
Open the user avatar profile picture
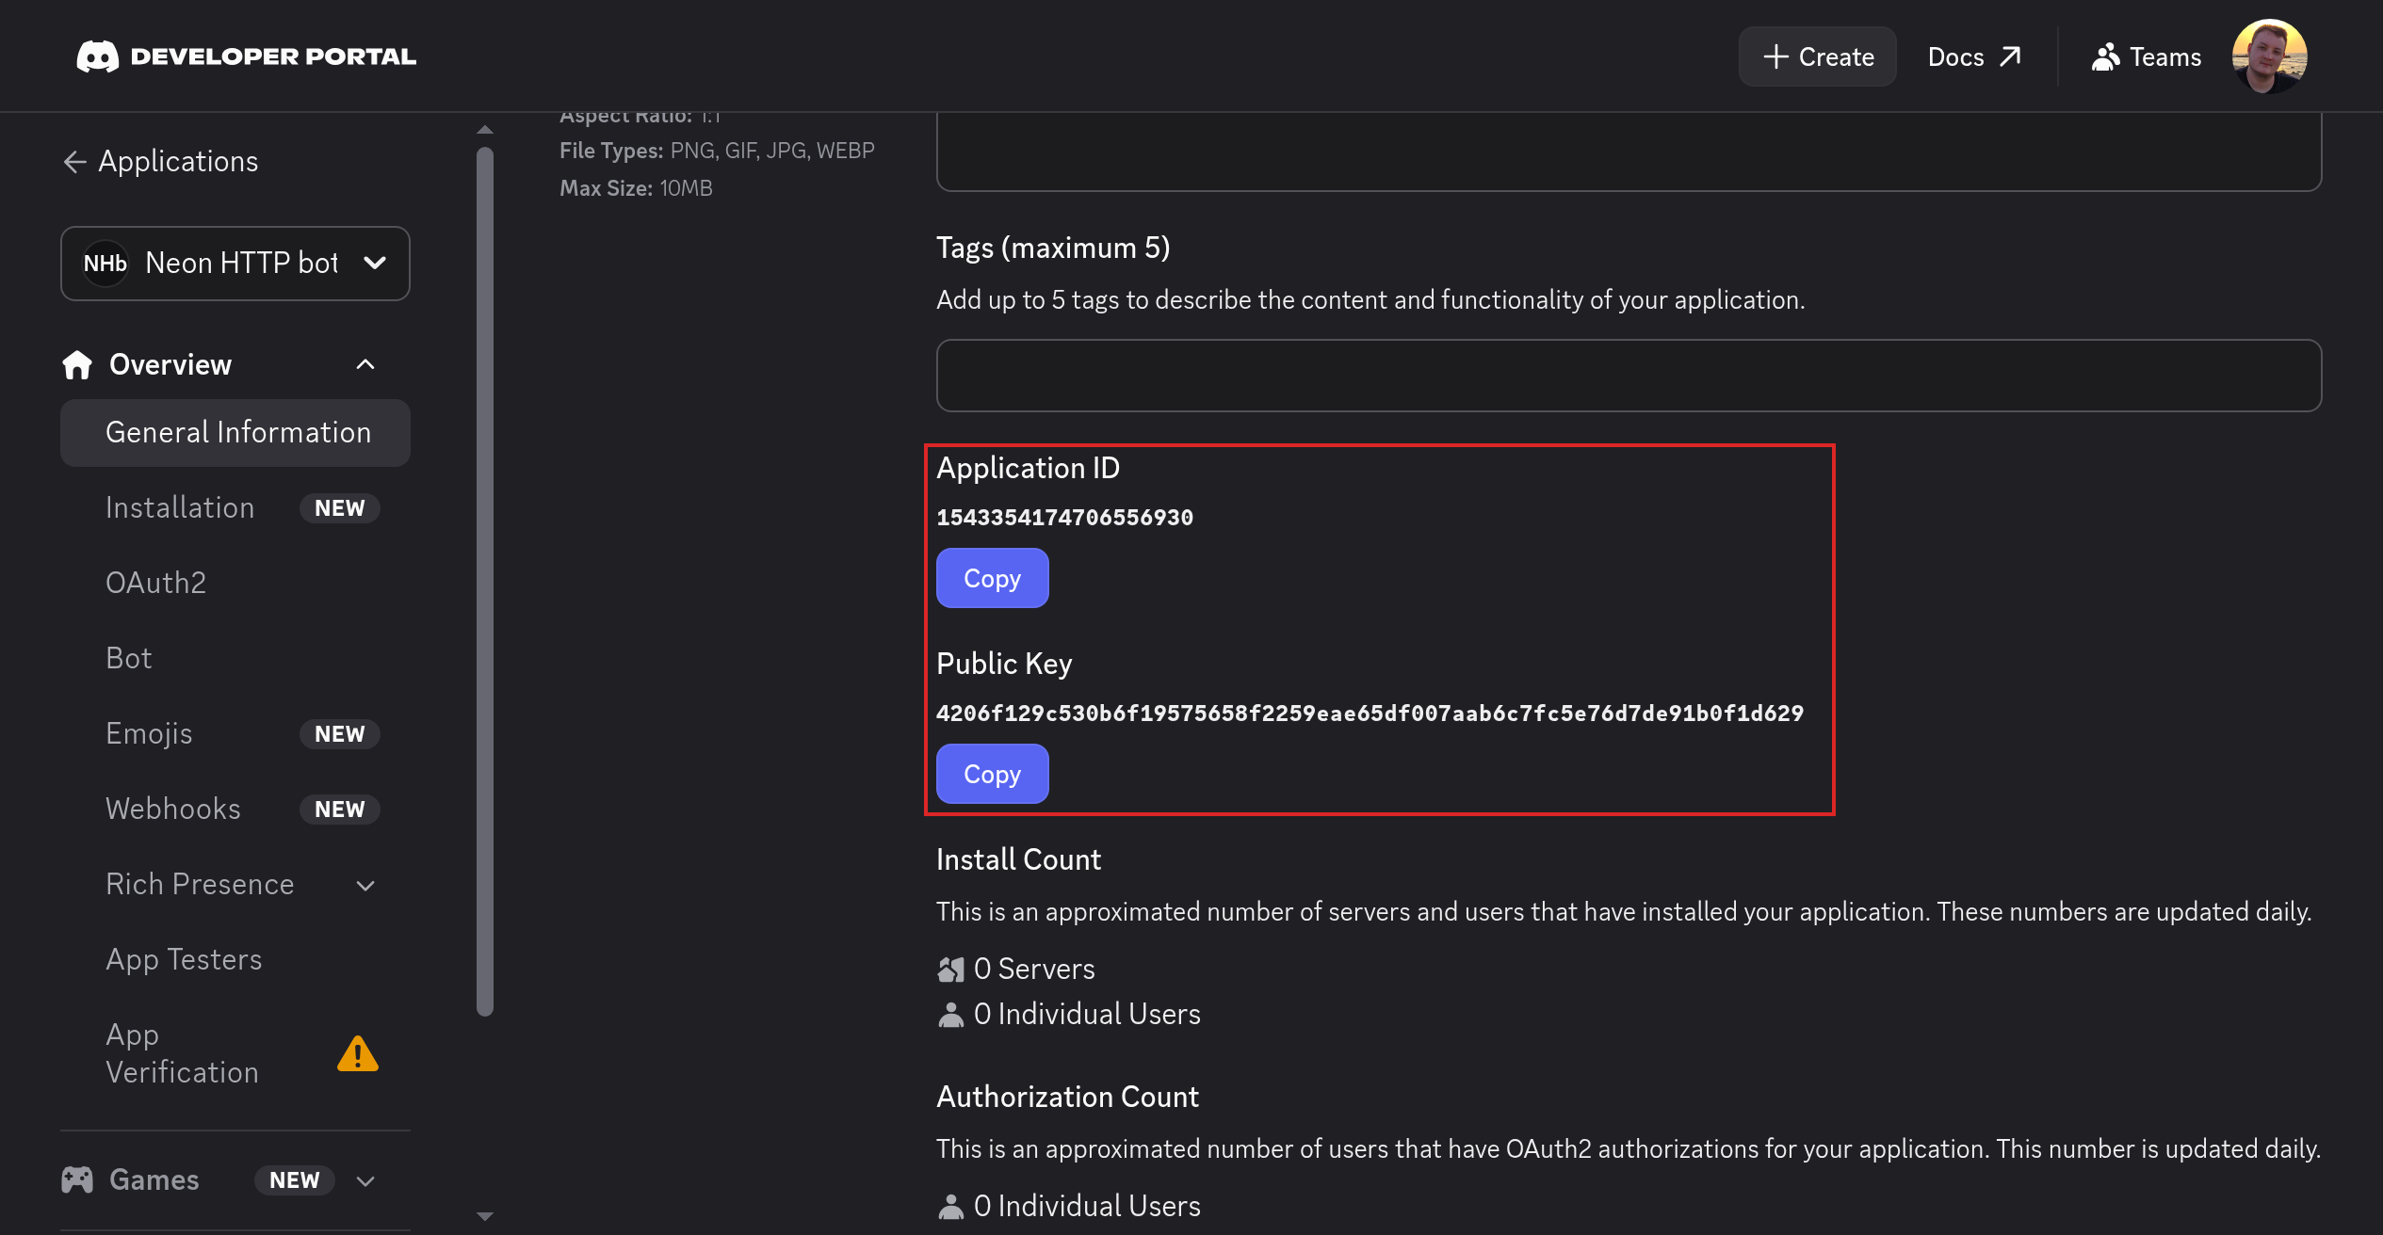[2269, 56]
